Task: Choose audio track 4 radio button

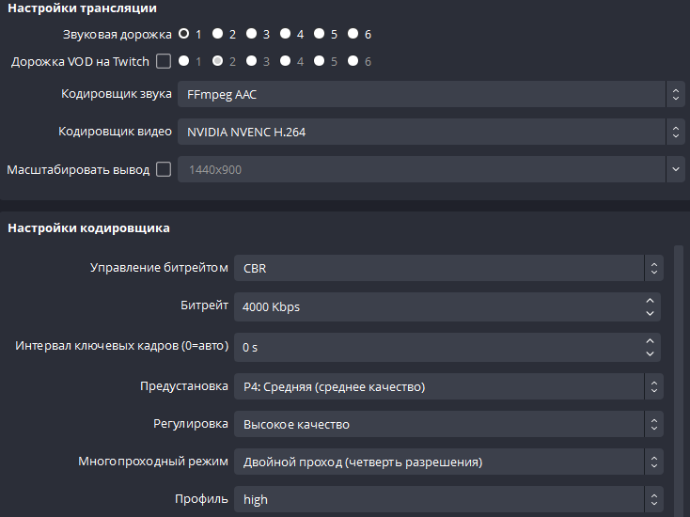Action: point(285,34)
